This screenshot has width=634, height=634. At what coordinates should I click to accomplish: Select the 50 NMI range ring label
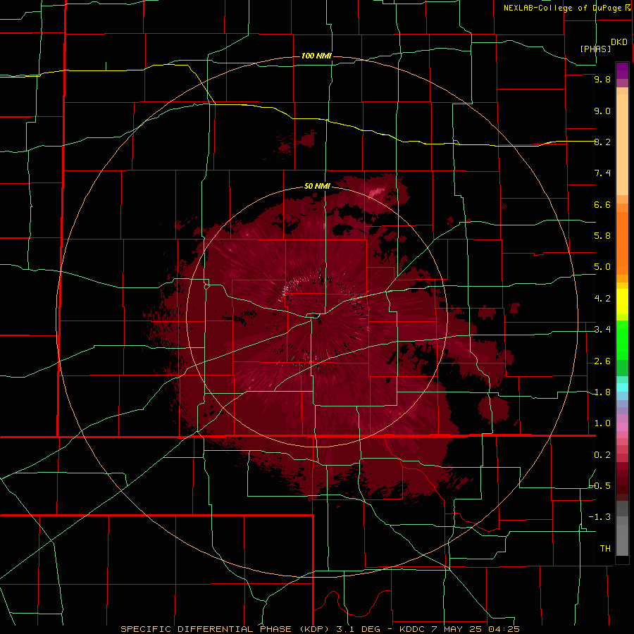317,187
